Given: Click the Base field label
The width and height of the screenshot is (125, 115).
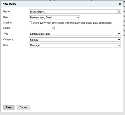Looking at the screenshot, I should (6, 45).
